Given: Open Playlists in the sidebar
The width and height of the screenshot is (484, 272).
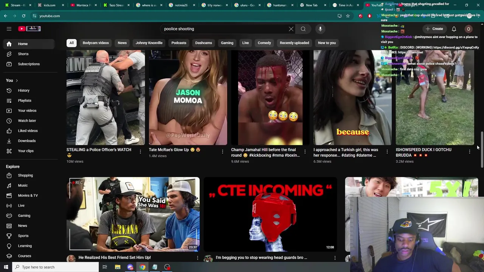Looking at the screenshot, I should click(29, 100).
